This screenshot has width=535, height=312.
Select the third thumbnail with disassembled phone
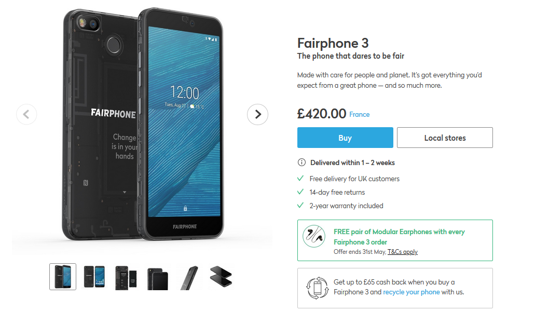[126, 277]
